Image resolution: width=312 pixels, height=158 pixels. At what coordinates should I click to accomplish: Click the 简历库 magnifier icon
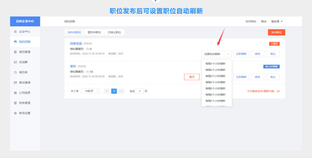coord(15,72)
